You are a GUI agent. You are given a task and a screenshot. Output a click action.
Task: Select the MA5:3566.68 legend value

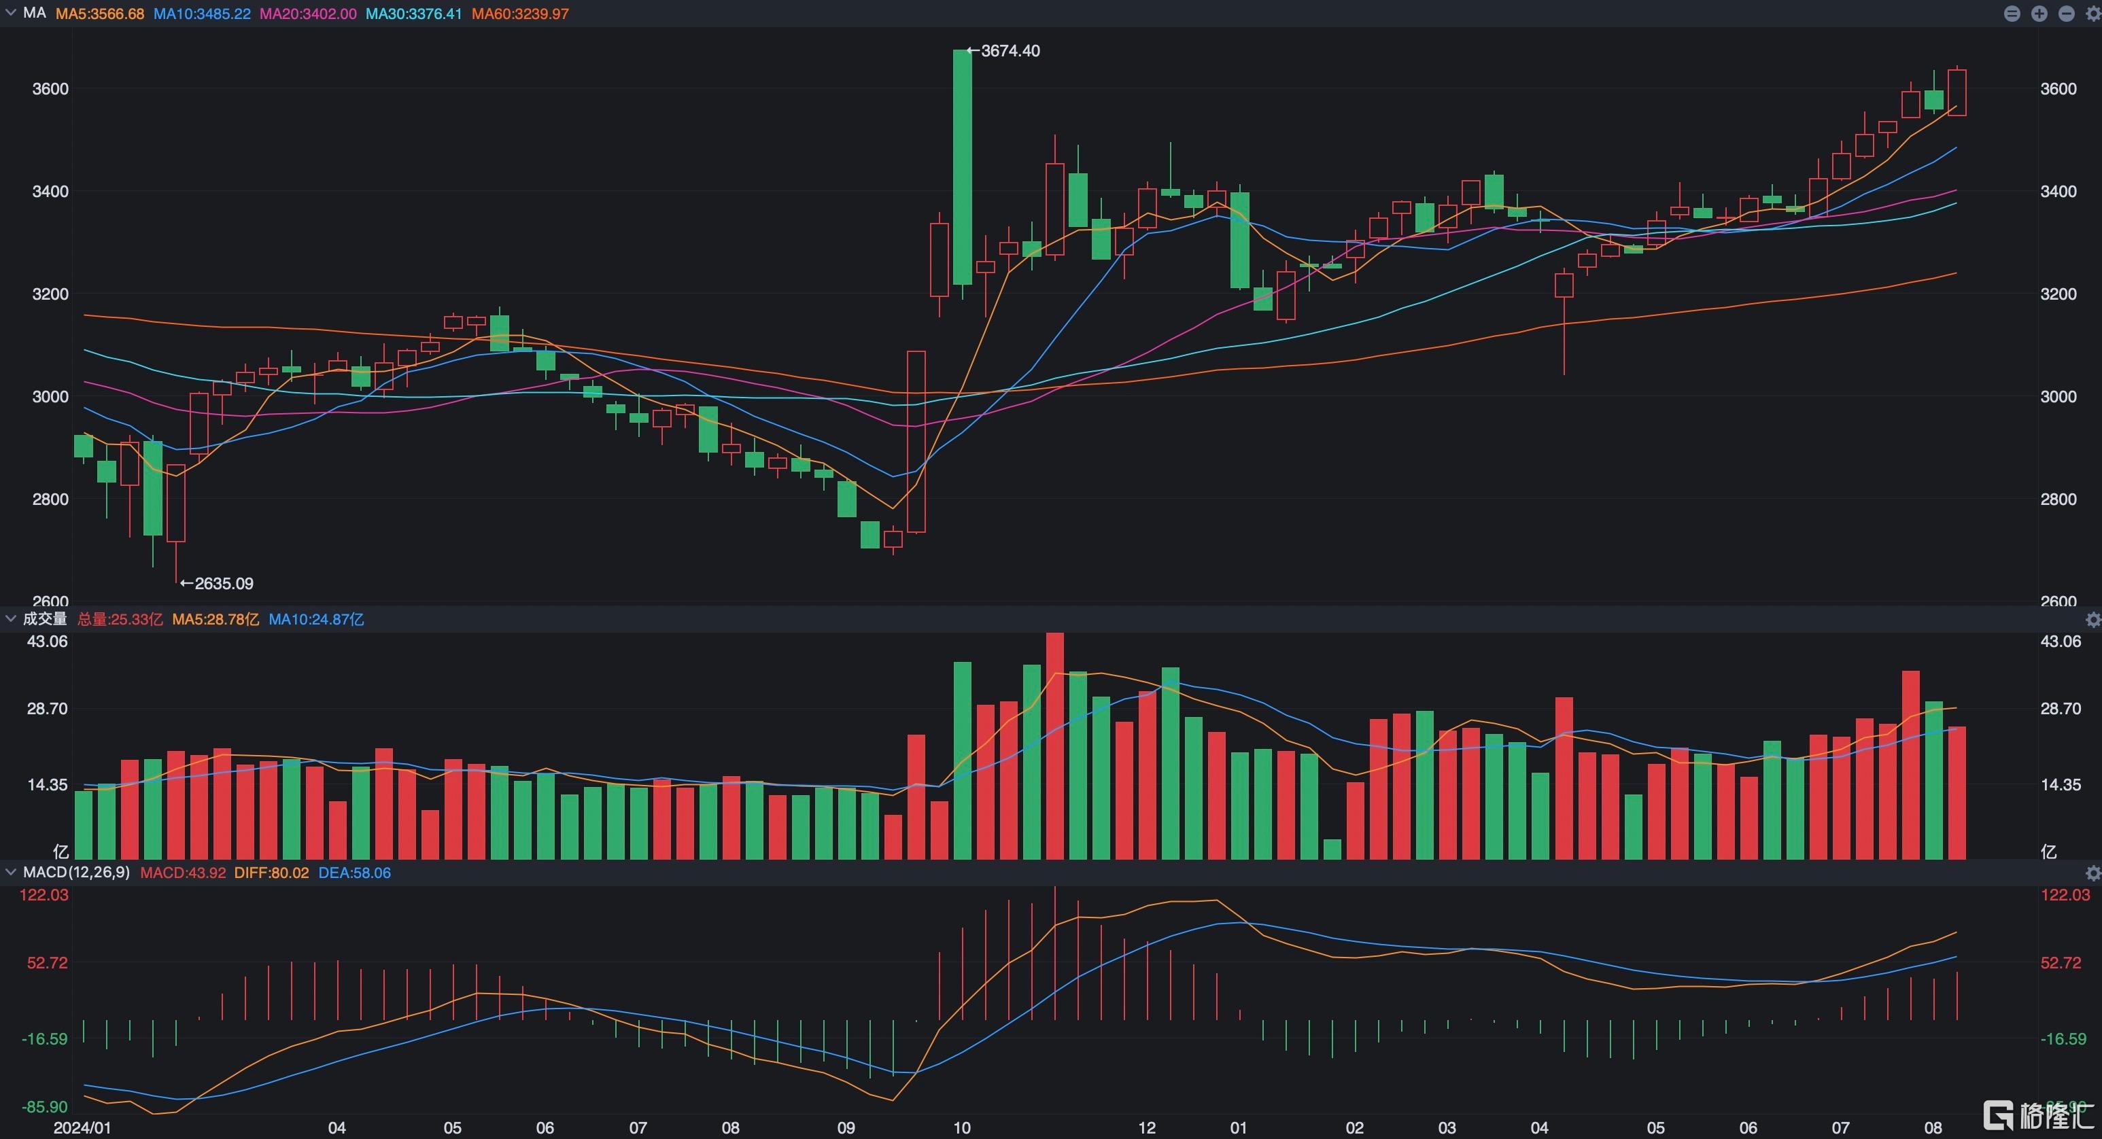99,14
